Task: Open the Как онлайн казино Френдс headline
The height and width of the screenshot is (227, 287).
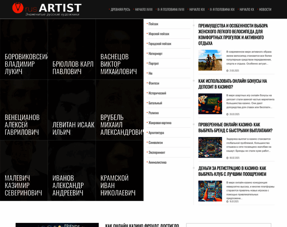Action: (142, 225)
